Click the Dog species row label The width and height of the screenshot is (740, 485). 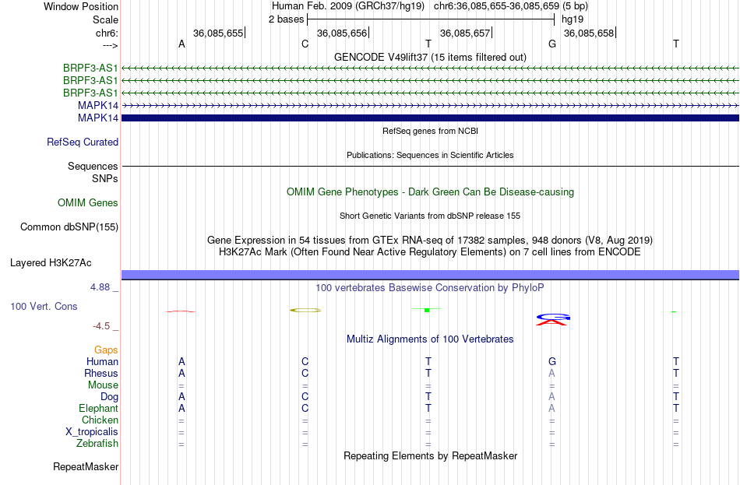(x=109, y=397)
